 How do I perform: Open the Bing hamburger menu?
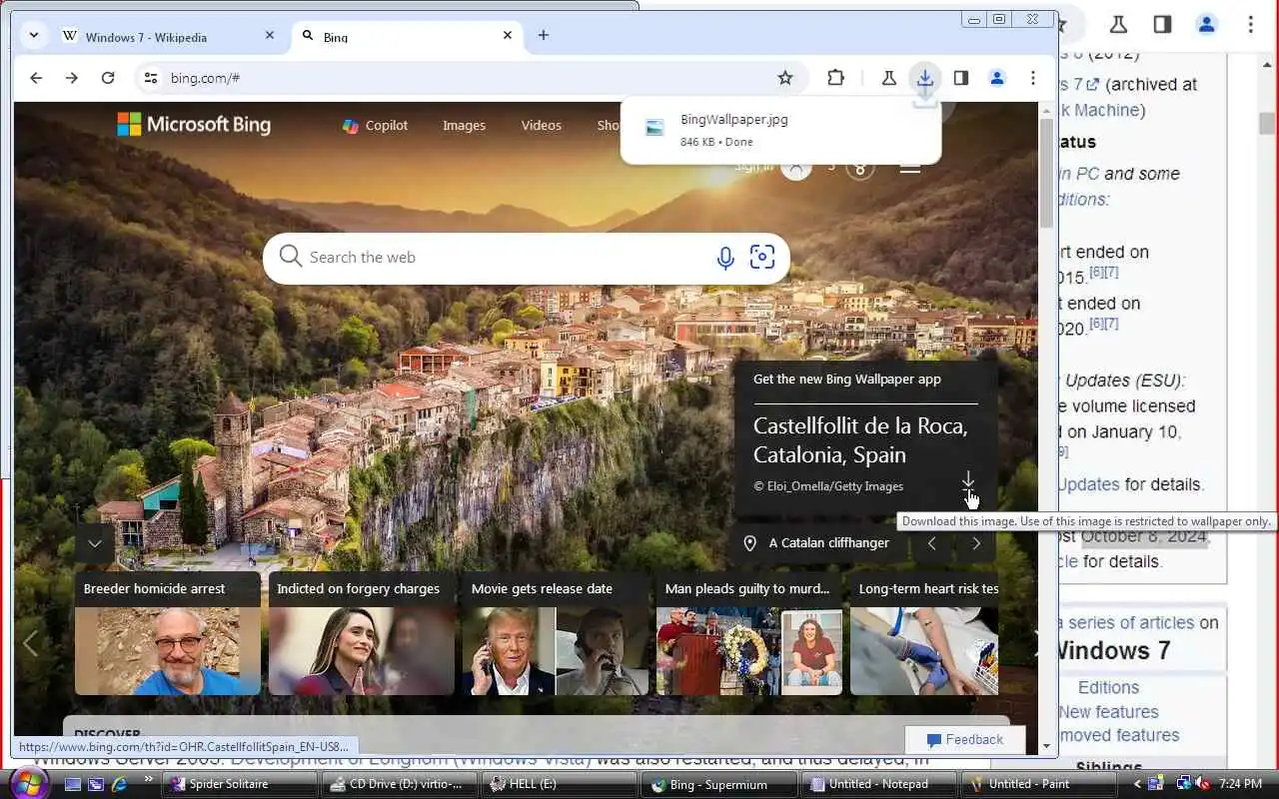(x=909, y=167)
